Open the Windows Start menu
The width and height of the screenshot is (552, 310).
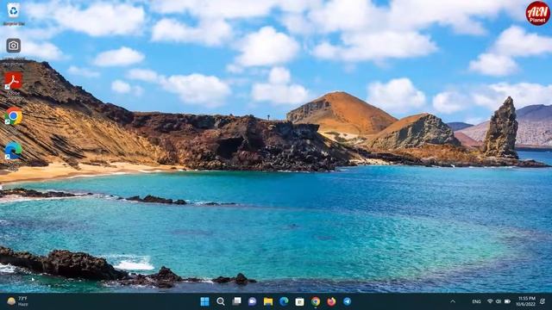[204, 301]
